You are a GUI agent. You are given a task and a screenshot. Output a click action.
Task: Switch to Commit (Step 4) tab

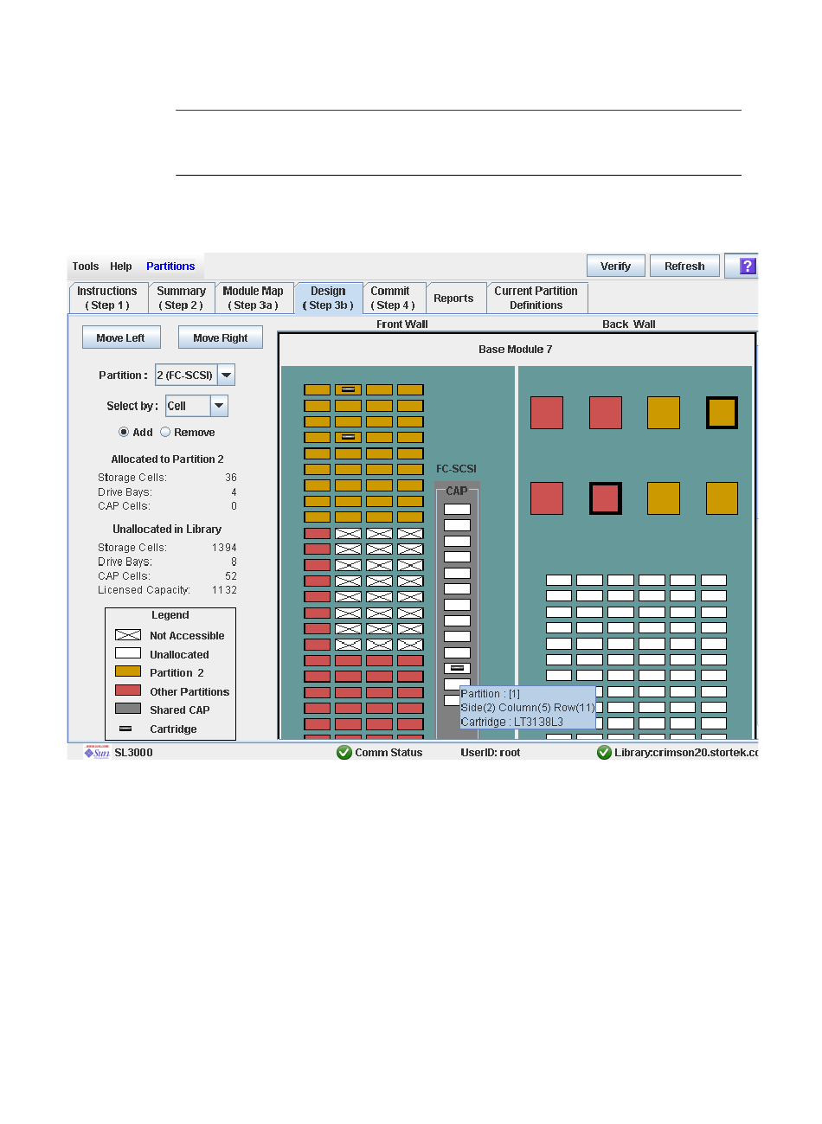[393, 298]
